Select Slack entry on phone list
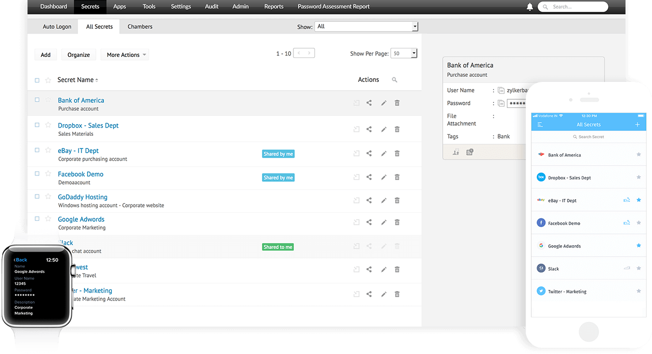The image size is (652, 354). pos(588,269)
